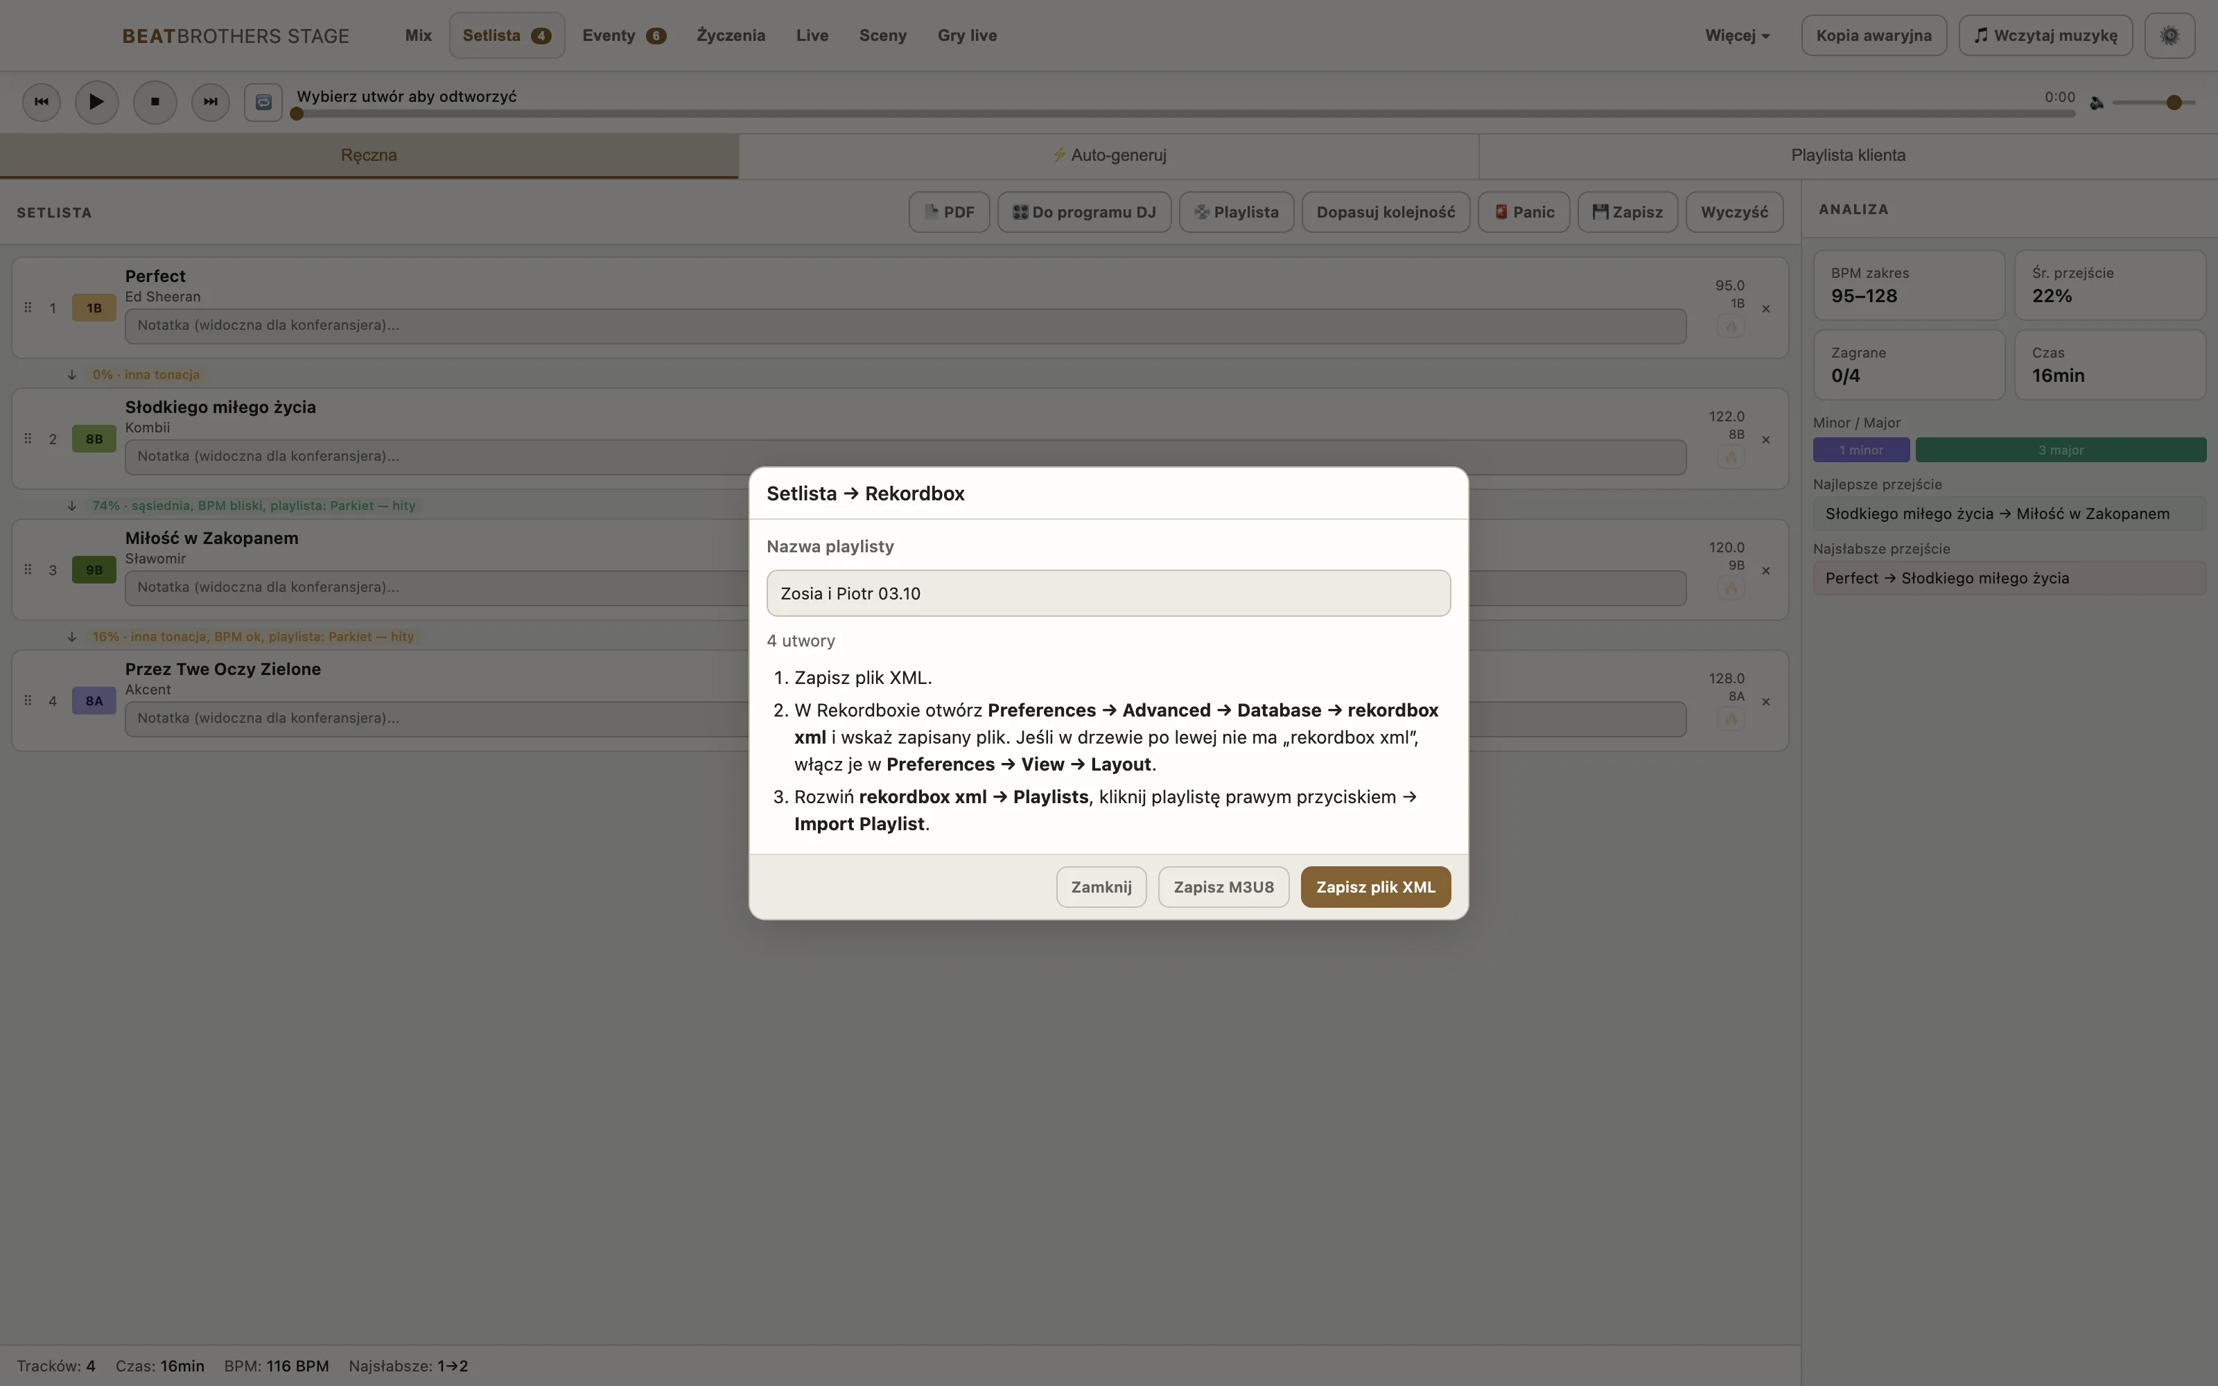This screenshot has height=1386, width=2218.
Task: Click the Dopasuj kolejność button
Action: (1385, 213)
